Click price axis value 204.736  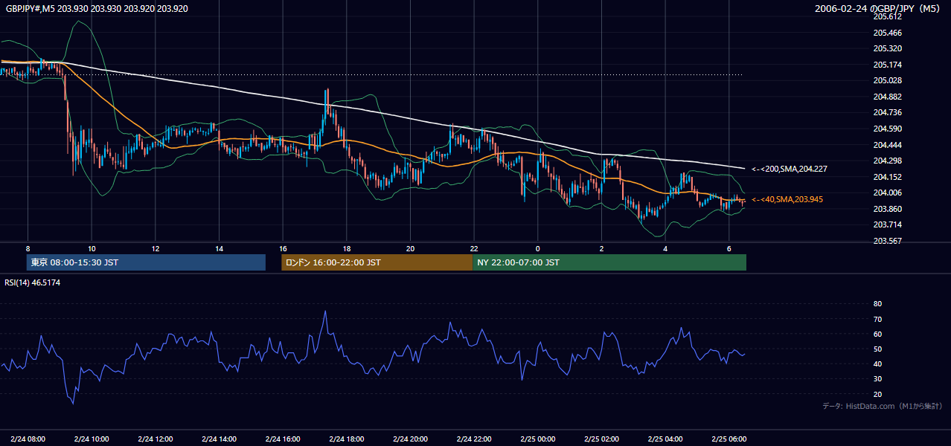(887, 112)
